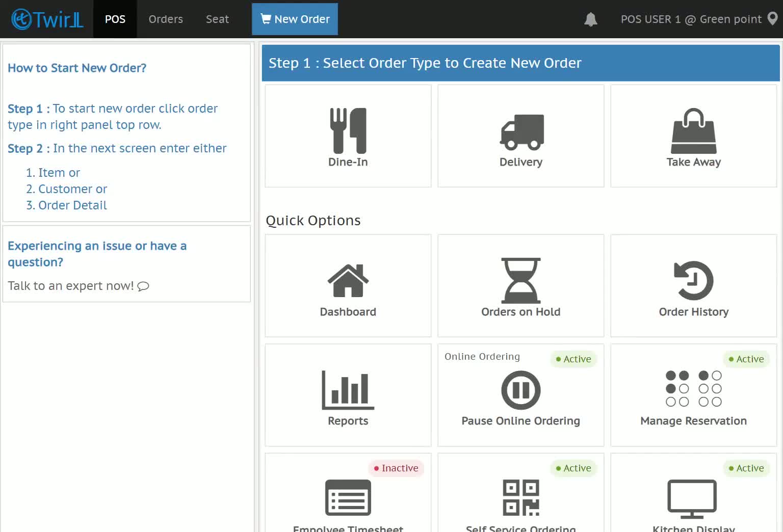Select Dine-In order type
Image resolution: width=783 pixels, height=532 pixels.
coord(348,136)
